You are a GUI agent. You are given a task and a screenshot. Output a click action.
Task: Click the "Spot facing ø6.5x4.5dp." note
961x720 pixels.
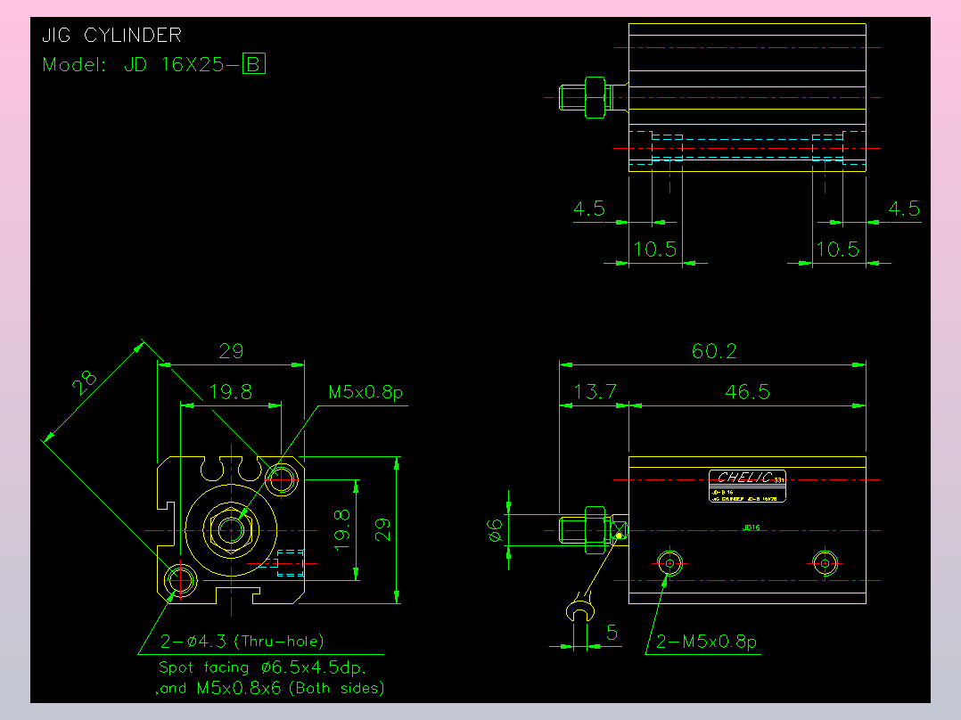(262, 667)
